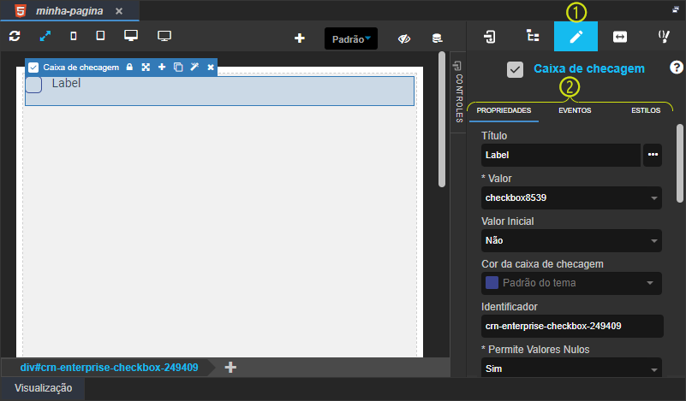Toggle the checkbox beside Label on the canvas

point(33,85)
